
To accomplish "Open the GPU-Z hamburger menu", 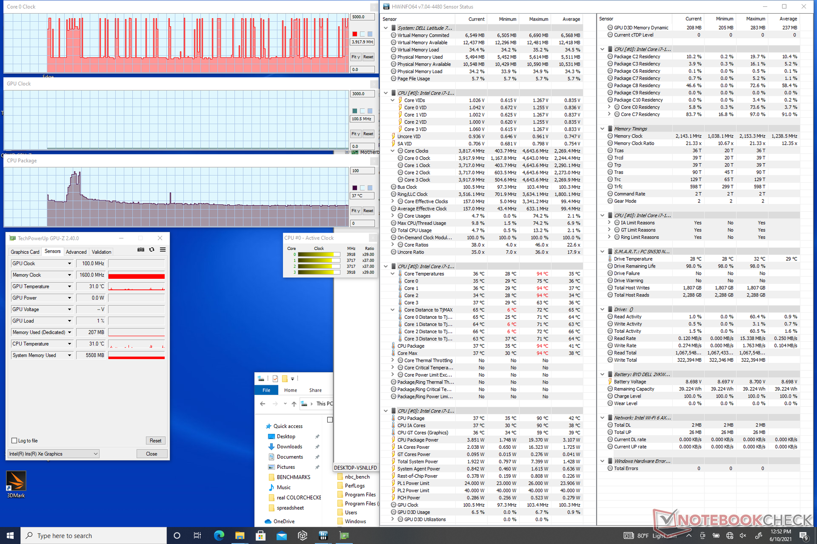I will [162, 250].
